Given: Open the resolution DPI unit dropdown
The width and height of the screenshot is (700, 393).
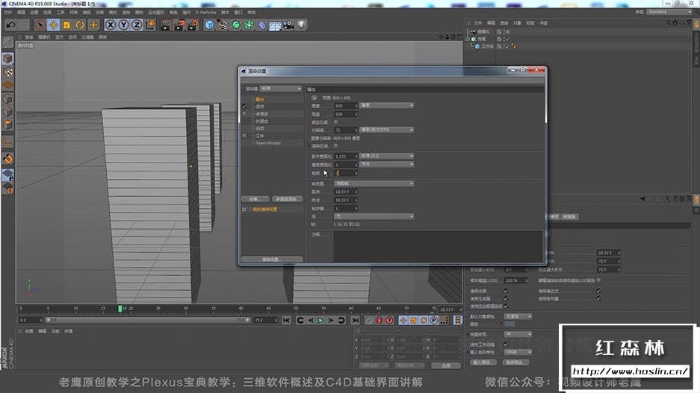Looking at the screenshot, I should pyautogui.click(x=387, y=130).
